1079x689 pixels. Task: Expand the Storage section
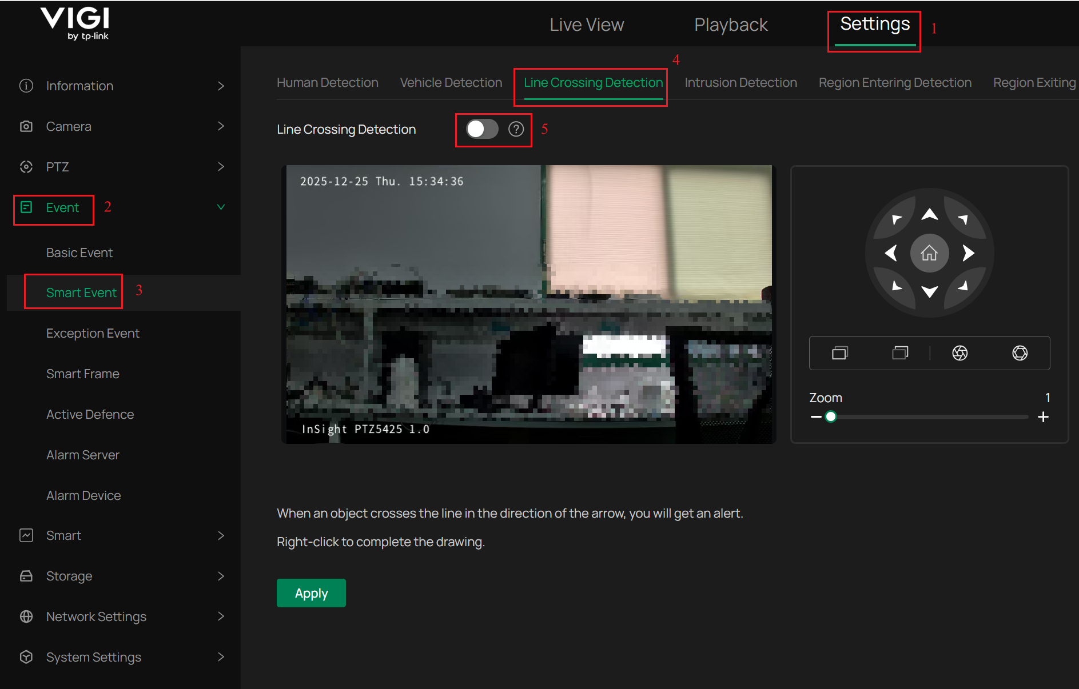pos(221,576)
